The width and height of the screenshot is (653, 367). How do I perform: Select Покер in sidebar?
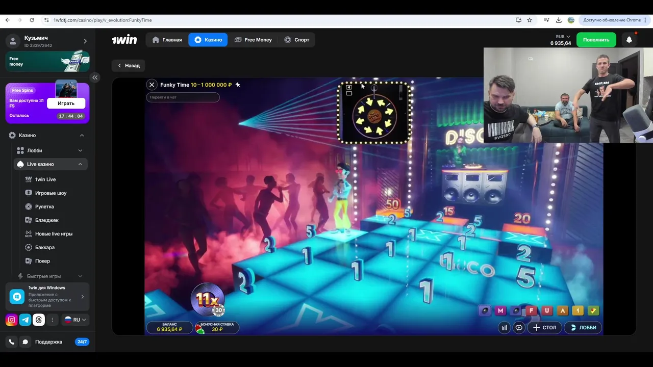42,261
